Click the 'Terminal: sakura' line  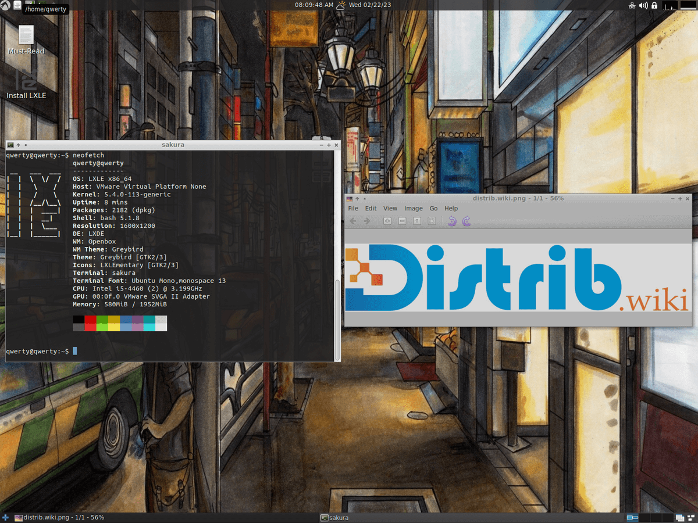click(104, 273)
